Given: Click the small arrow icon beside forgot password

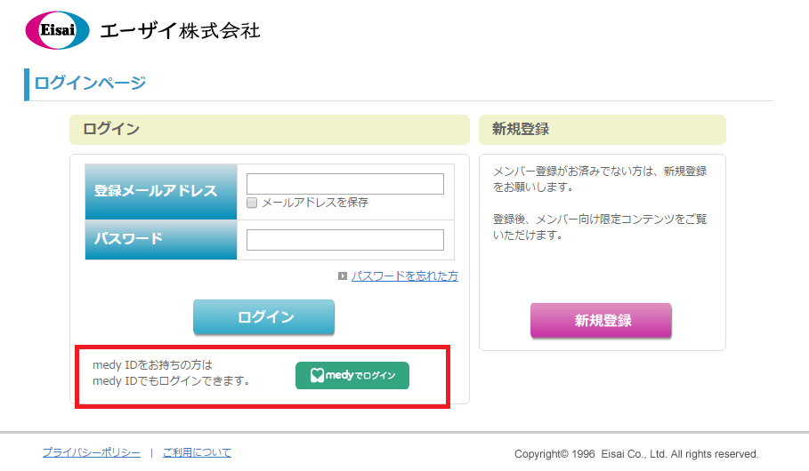Looking at the screenshot, I should tap(343, 276).
